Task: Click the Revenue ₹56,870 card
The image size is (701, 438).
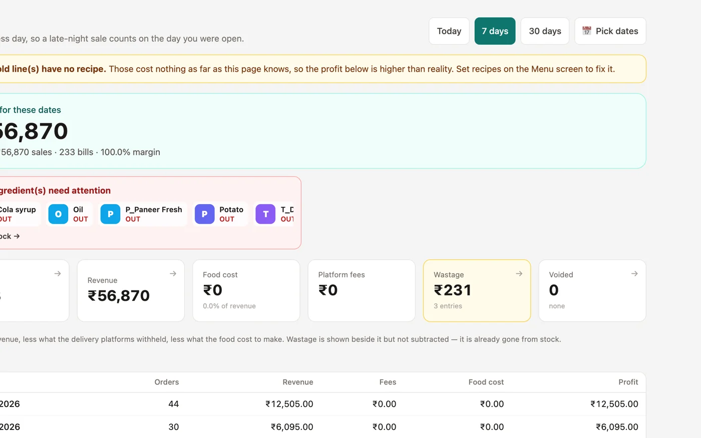Action: pyautogui.click(x=131, y=290)
